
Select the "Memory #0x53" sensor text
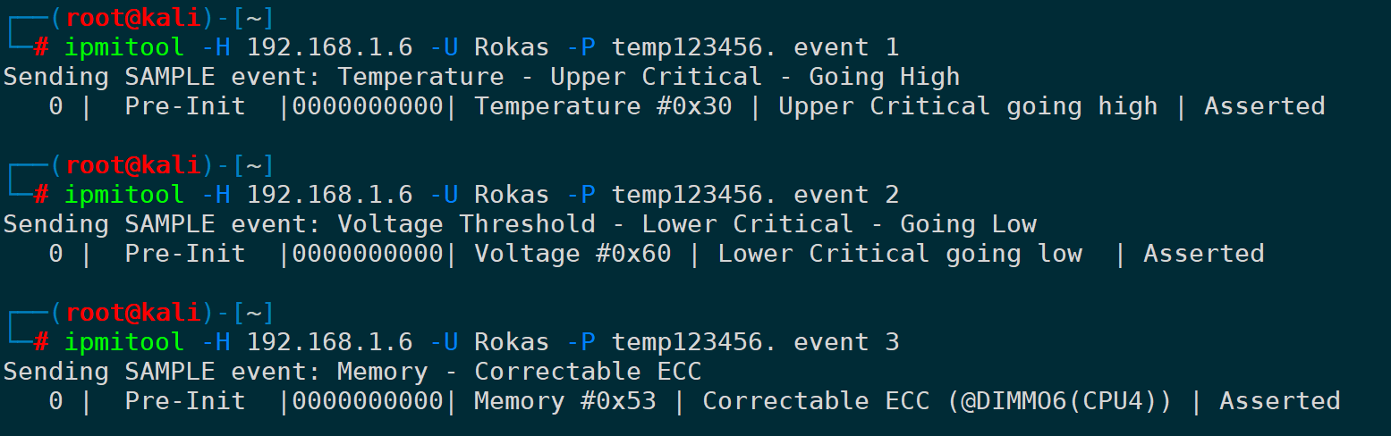(564, 401)
